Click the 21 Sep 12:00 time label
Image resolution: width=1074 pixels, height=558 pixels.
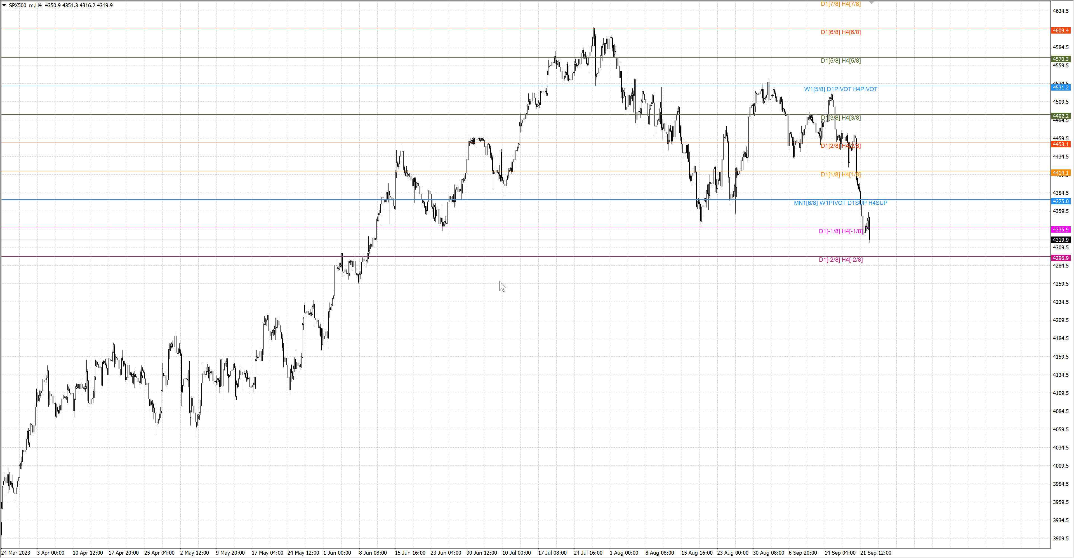875,553
